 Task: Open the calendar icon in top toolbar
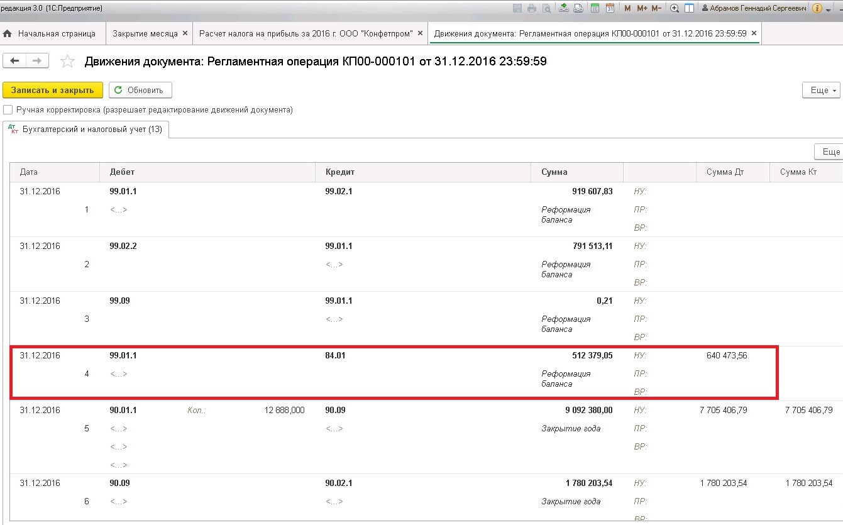pyautogui.click(x=610, y=8)
